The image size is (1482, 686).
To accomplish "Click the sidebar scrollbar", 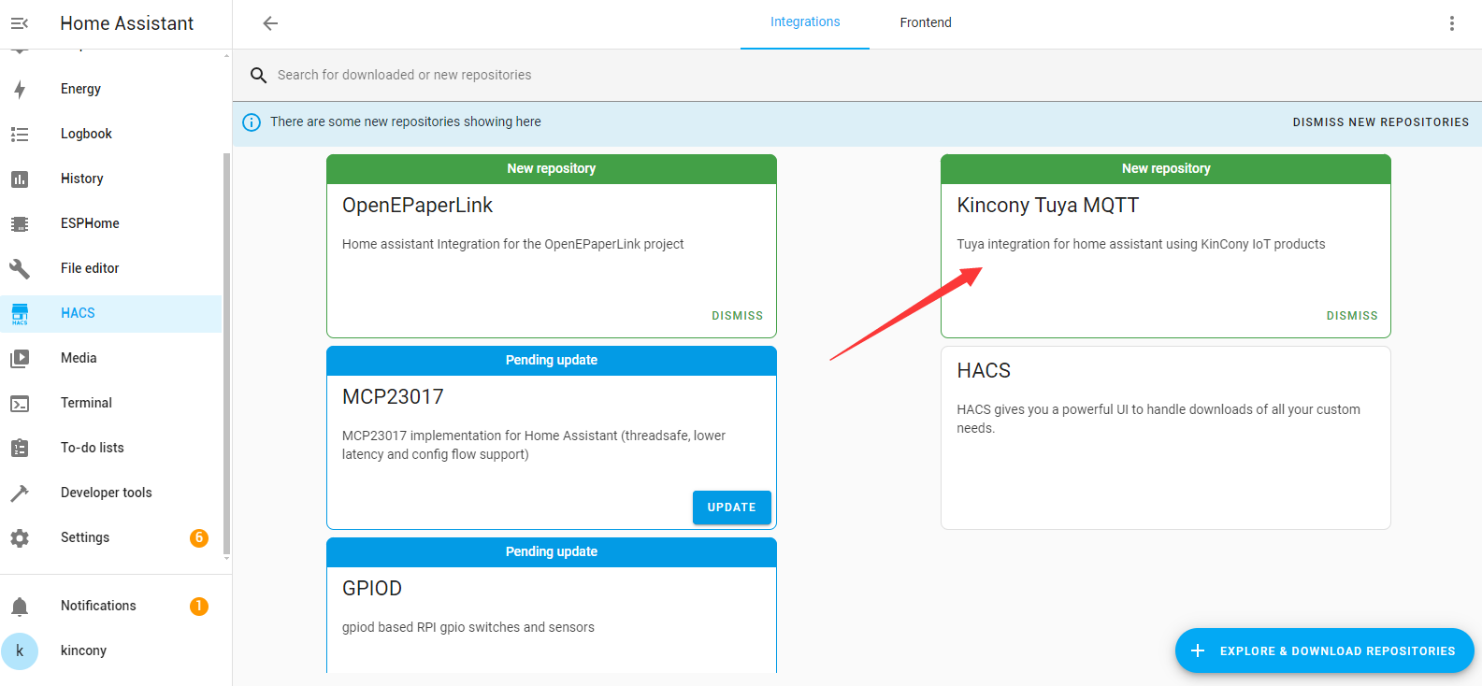I will 225,355.
